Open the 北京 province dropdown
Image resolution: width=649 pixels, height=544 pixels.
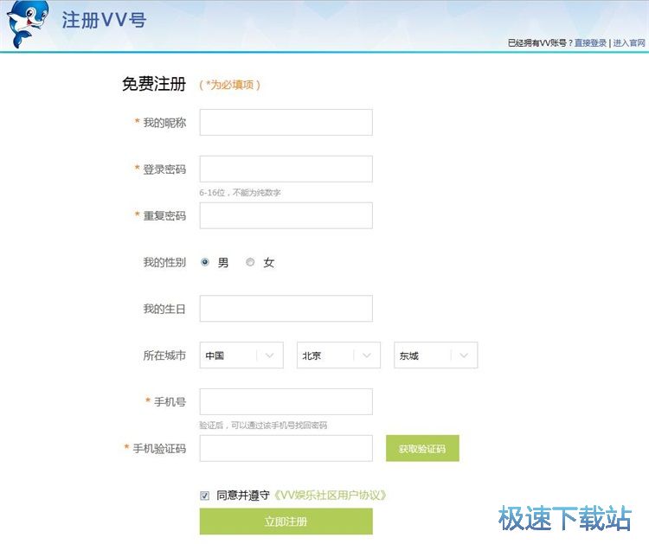click(x=338, y=355)
